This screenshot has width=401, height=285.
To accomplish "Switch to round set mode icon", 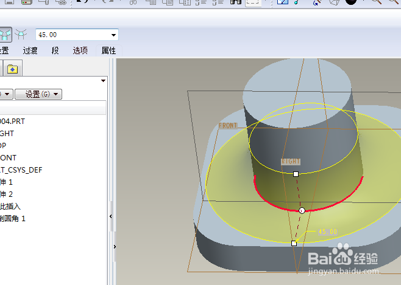I will [5, 35].
